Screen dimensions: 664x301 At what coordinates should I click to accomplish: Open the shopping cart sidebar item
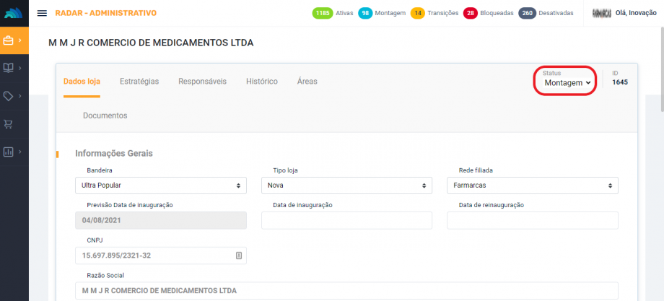click(10, 124)
